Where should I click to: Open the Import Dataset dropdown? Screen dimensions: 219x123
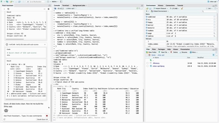[x=160, y=9]
